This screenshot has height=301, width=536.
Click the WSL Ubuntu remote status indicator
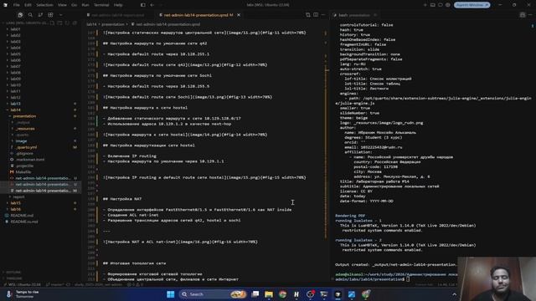(22, 284)
